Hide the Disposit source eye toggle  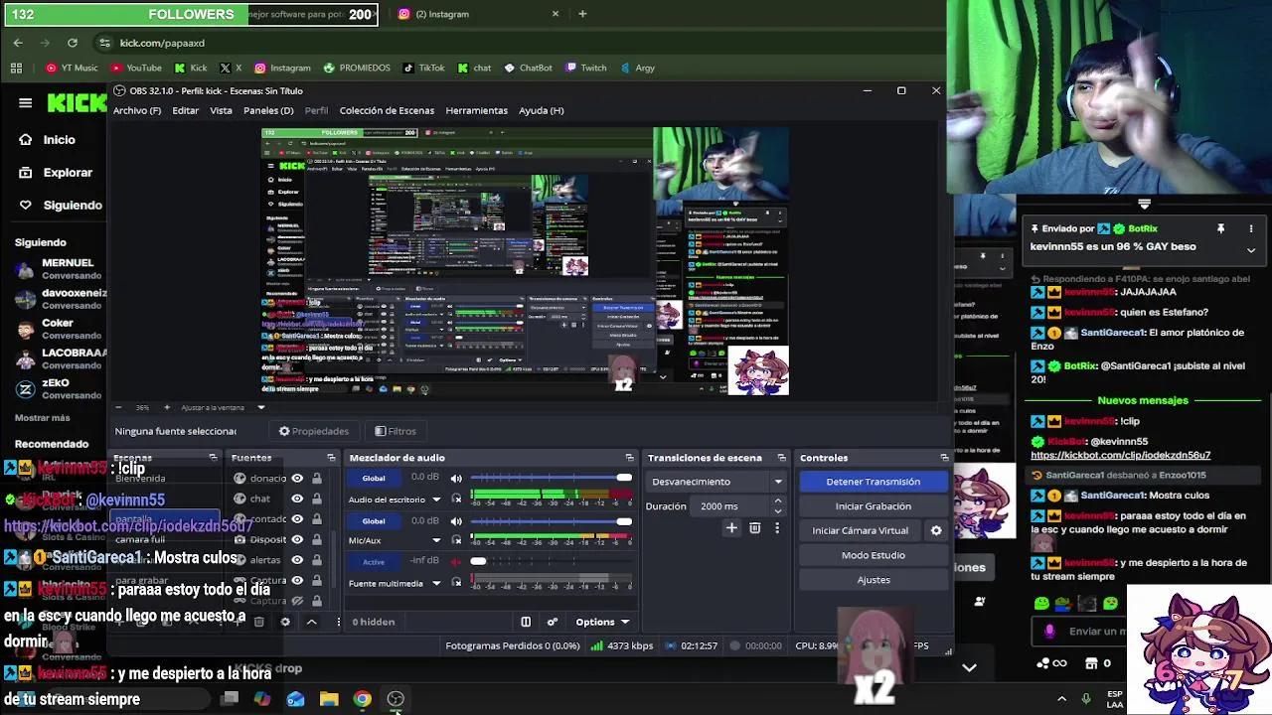[x=296, y=539]
